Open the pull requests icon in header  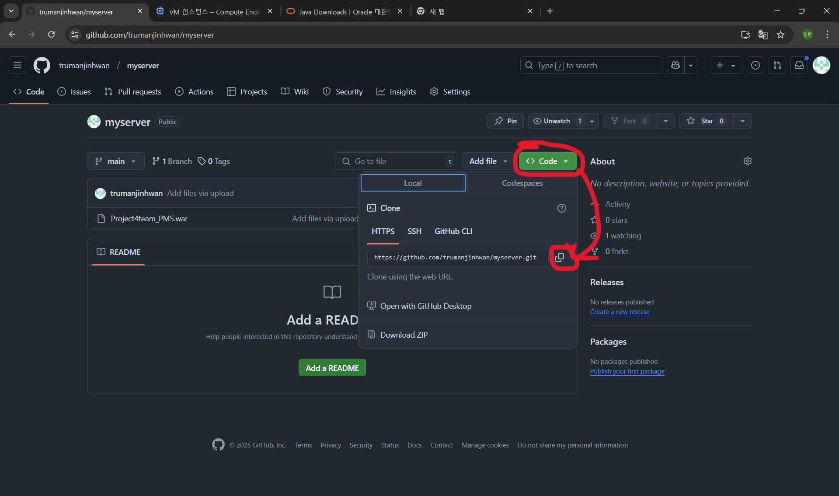coord(777,65)
